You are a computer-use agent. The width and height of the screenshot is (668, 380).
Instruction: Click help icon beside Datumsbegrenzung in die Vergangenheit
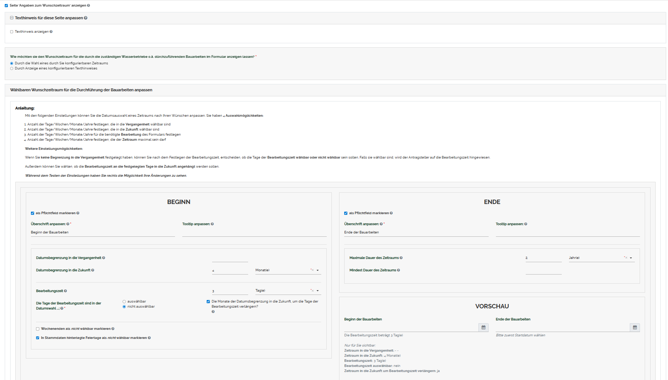104,258
